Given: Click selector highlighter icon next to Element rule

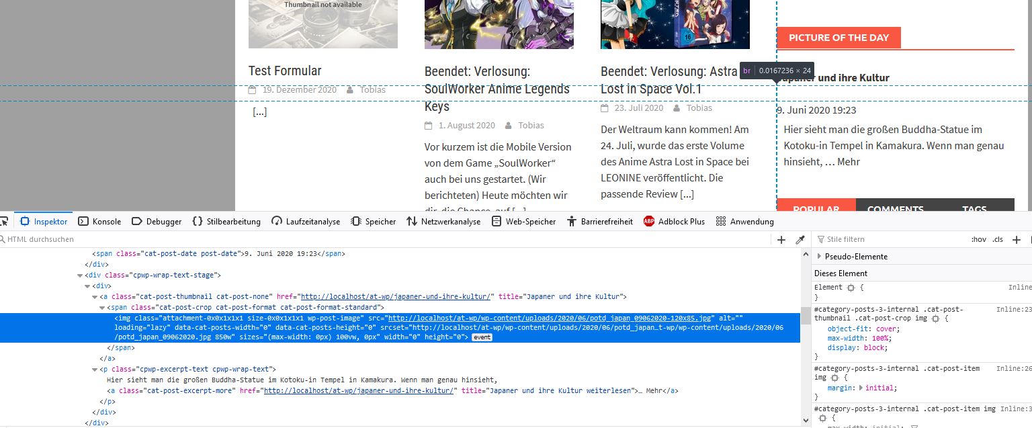Looking at the screenshot, I should tap(851, 288).
